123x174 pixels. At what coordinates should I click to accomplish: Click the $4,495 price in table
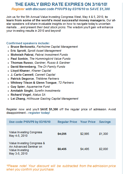pos(85,149)
